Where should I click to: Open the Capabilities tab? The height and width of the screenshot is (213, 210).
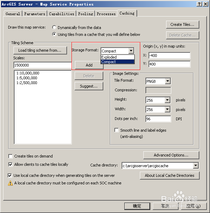tap(61, 14)
